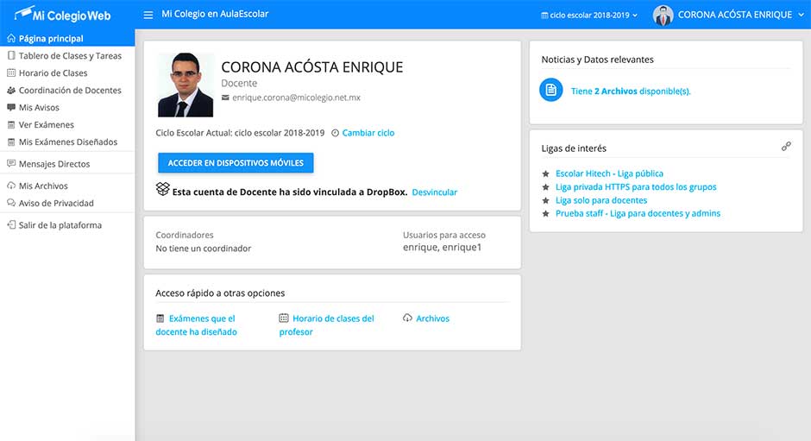Click the star icon next to Escolar Hitech
This screenshot has width=811, height=441.
click(x=545, y=173)
